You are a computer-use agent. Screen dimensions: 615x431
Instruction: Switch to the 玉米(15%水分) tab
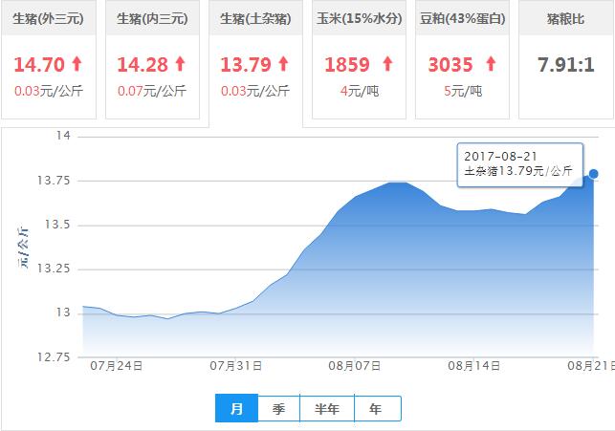click(359, 59)
